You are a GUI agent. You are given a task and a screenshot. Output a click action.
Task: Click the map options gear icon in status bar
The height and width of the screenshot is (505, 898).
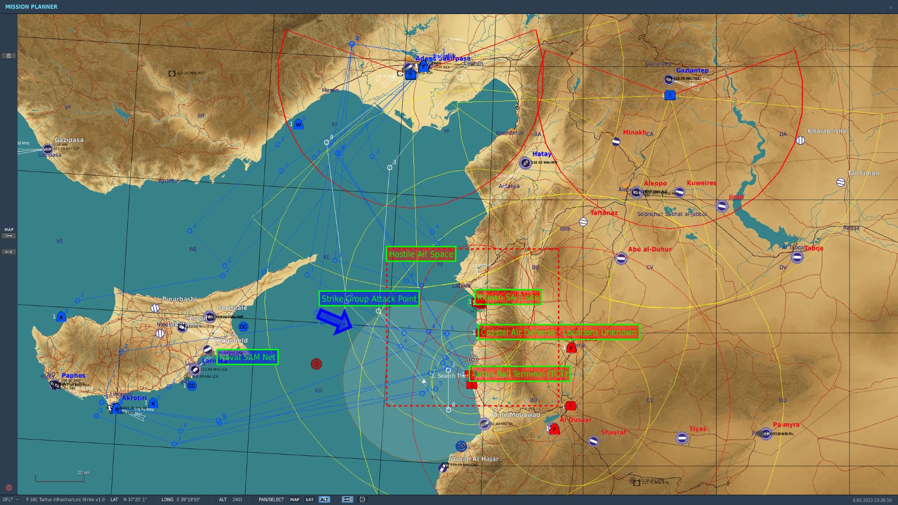tap(362, 499)
